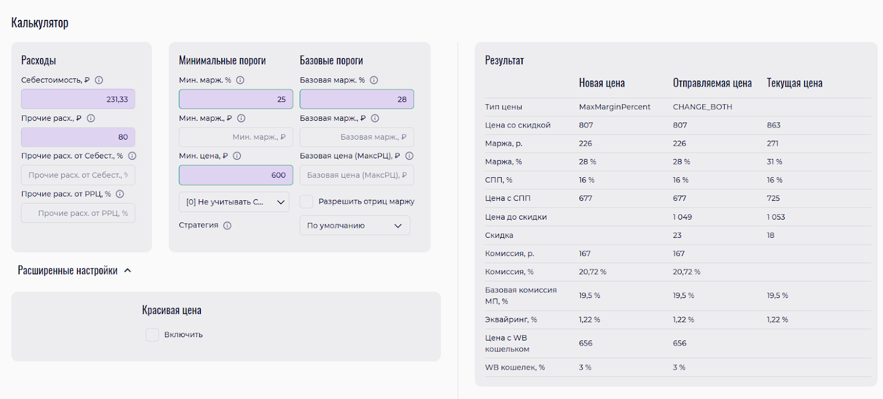Click info icon next to Базовая марж. %
883x399 pixels.
pyautogui.click(x=374, y=80)
